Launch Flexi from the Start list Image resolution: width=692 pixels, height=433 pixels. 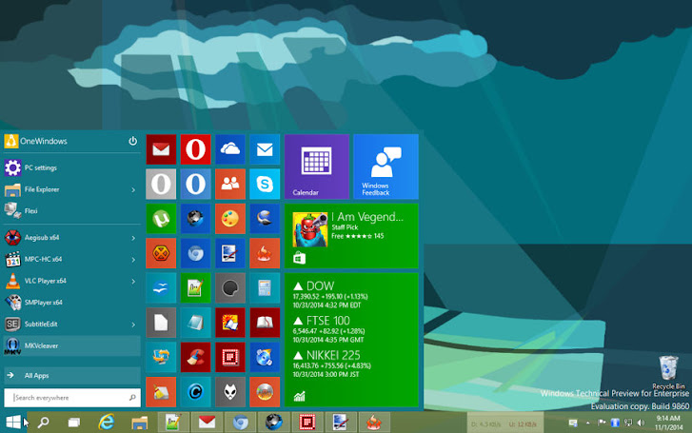click(x=72, y=211)
